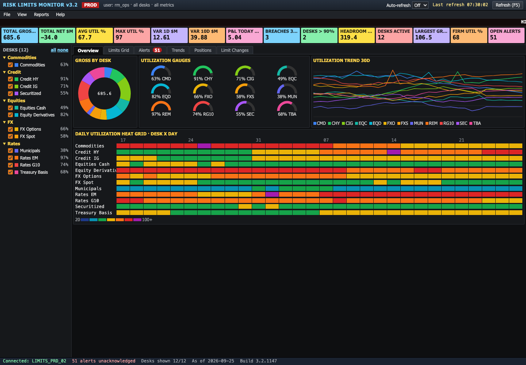Click the "none" desks link
Image resolution: width=526 pixels, height=365 pixels.
click(x=63, y=50)
